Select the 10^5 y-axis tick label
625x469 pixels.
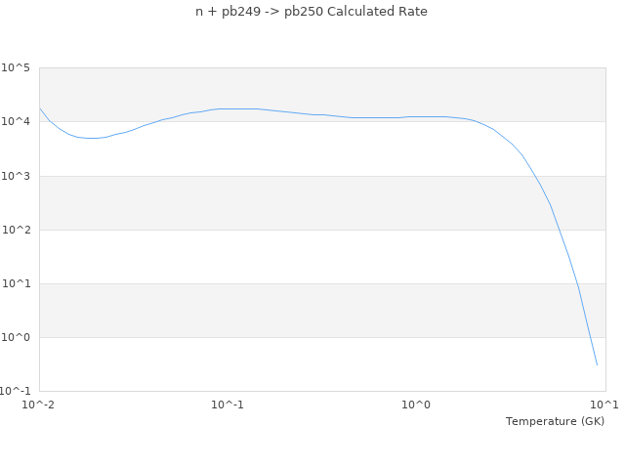[16, 68]
